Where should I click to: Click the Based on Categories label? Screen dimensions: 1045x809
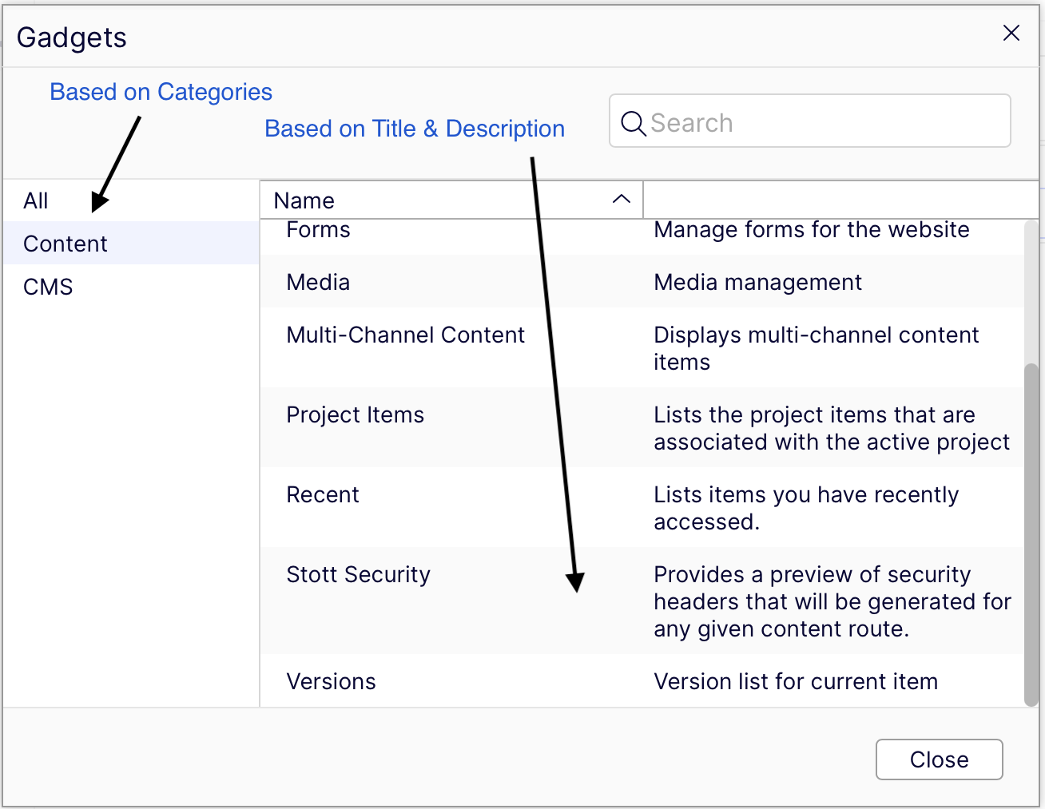pos(161,92)
